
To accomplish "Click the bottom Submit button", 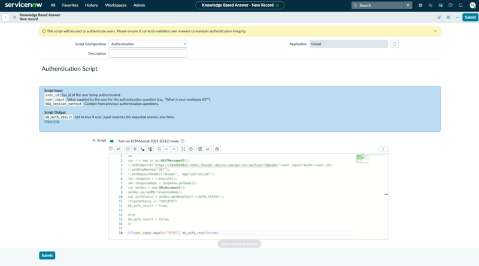I will click(47, 255).
